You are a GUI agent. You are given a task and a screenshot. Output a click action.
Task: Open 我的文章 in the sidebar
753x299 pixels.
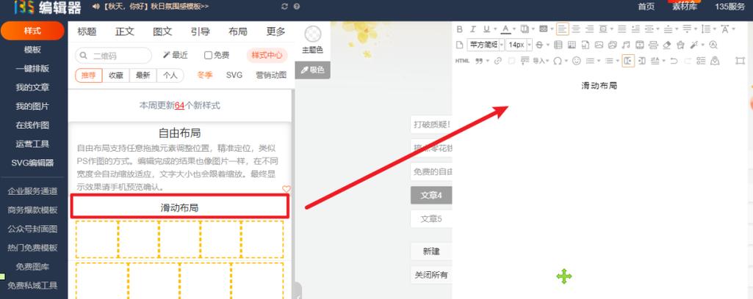point(32,87)
